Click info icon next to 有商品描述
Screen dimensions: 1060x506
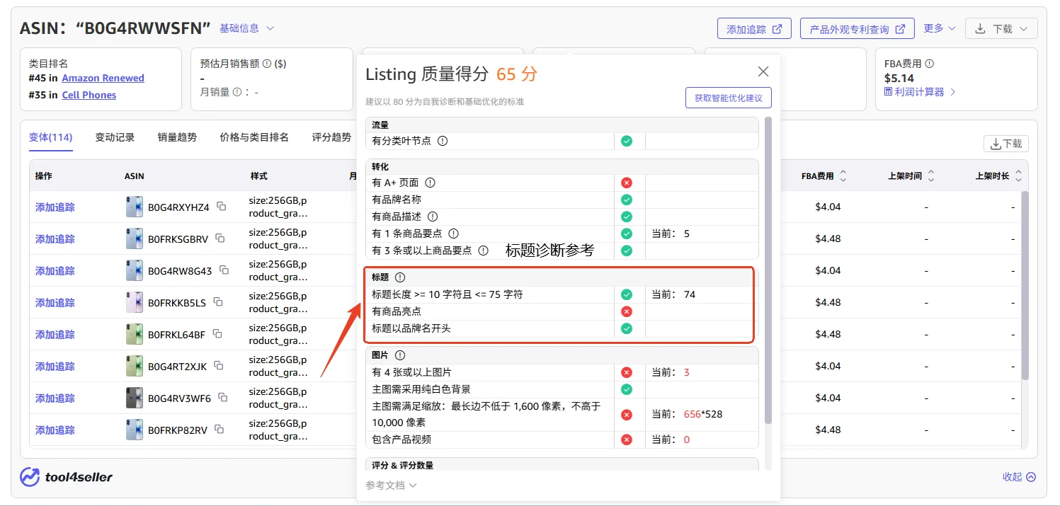433,217
